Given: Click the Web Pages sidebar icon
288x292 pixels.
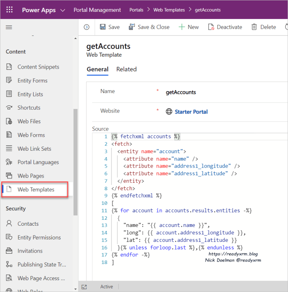Looking at the screenshot, I should [9, 176].
